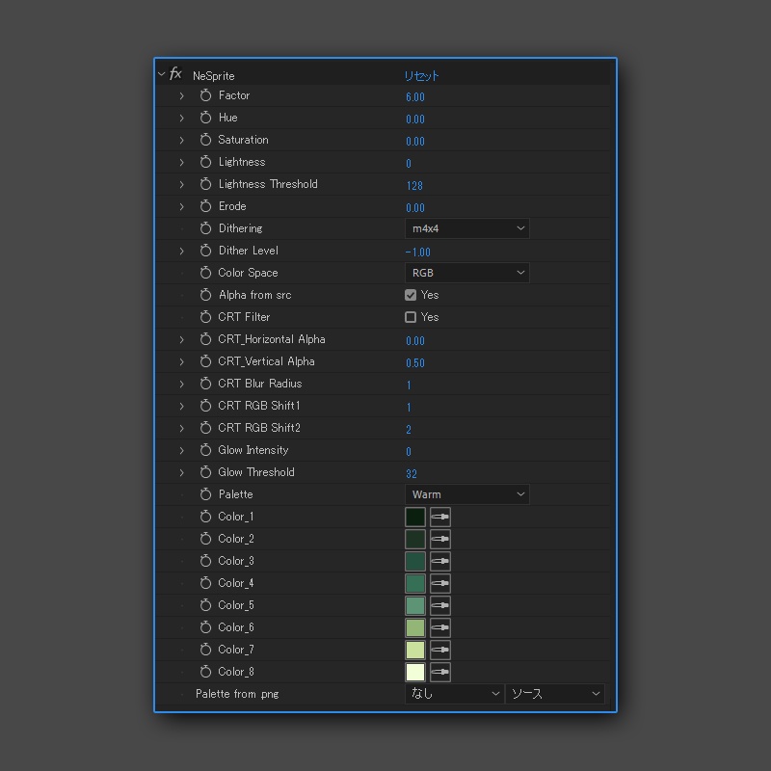
Task: Click the Palette stopwatch icon
Action: point(204,494)
